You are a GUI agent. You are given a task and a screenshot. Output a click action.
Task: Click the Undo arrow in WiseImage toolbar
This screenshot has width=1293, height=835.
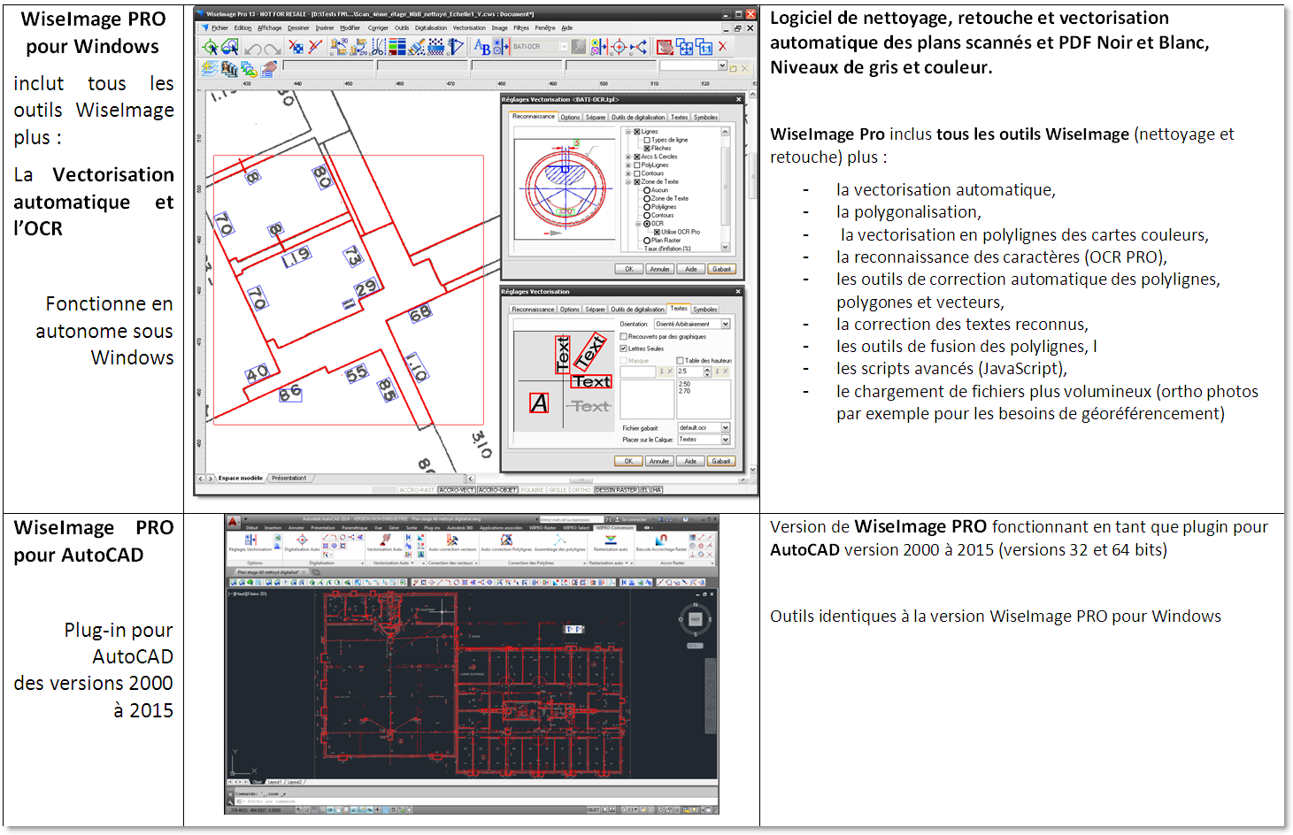(253, 48)
